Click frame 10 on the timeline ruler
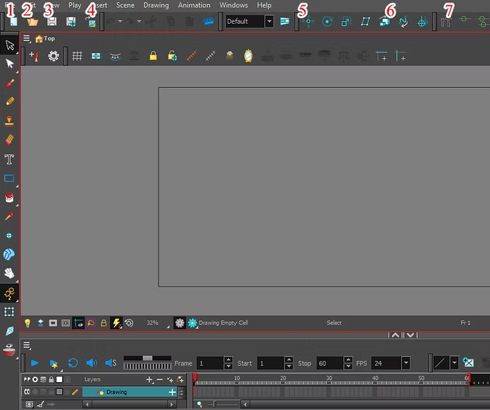Screen dimensions: 490x410 click(236, 380)
